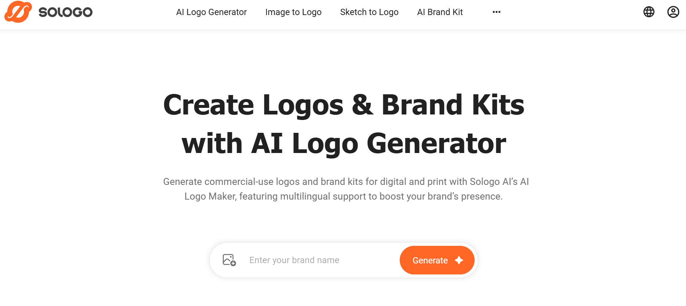The height and width of the screenshot is (306, 686).
Task: Click the 'with AI Logo Generator' heading line
Action: [344, 143]
